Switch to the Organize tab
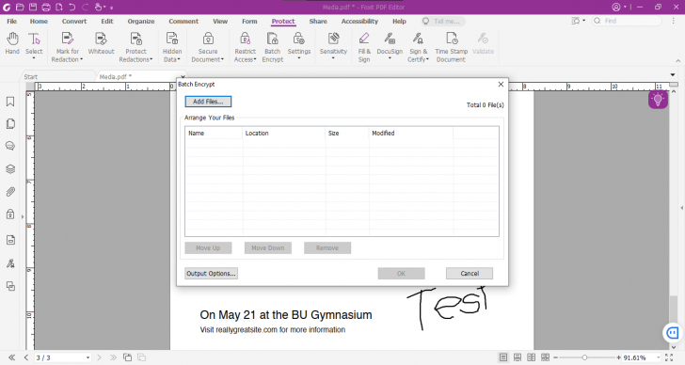Image resolution: width=685 pixels, height=365 pixels. (141, 21)
